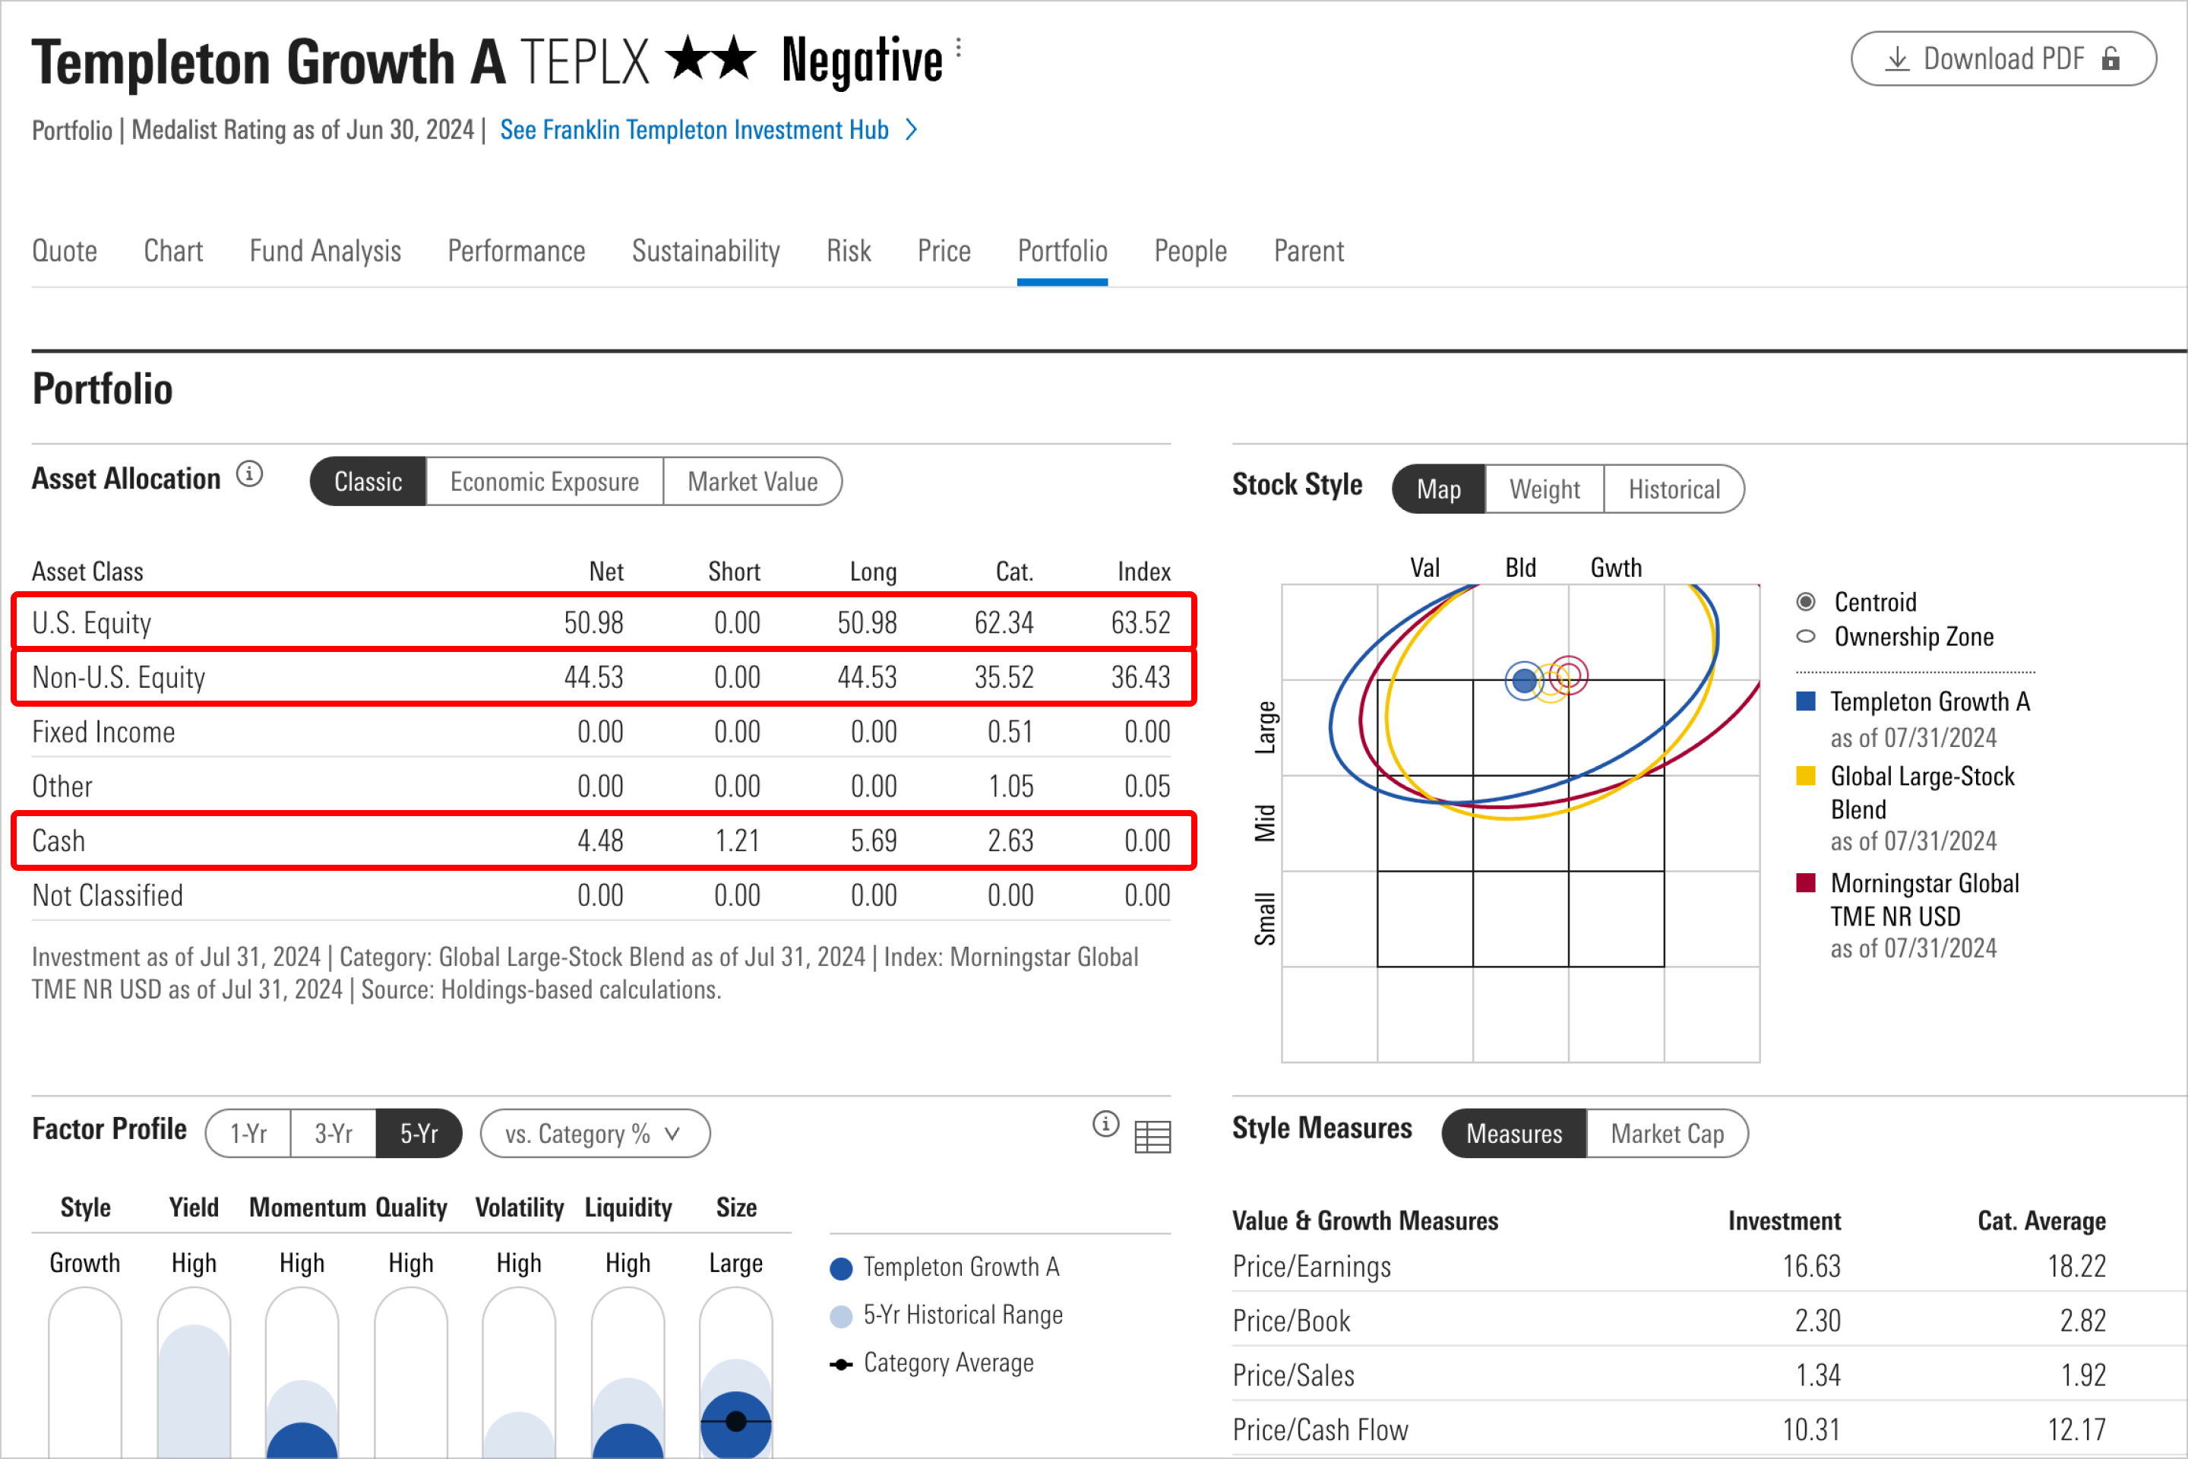
Task: Click the Cash Short value 1.21
Action: (738, 841)
